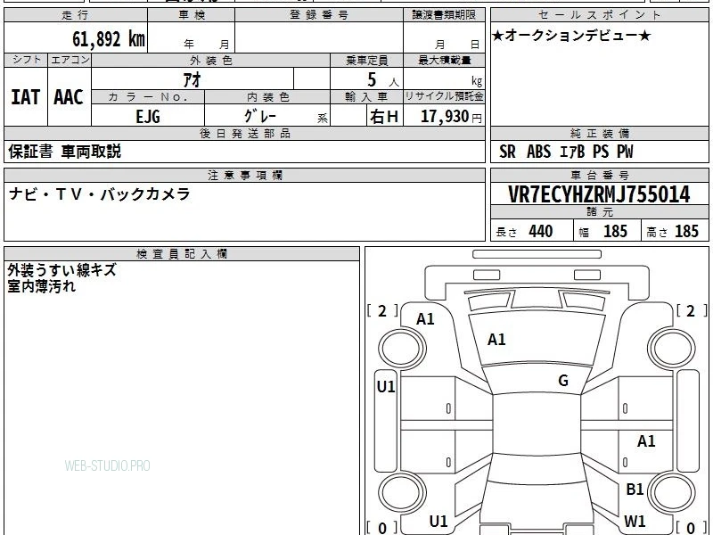Click the mileage value 61,892 km
This screenshot has width=713, height=535.
coord(109,38)
